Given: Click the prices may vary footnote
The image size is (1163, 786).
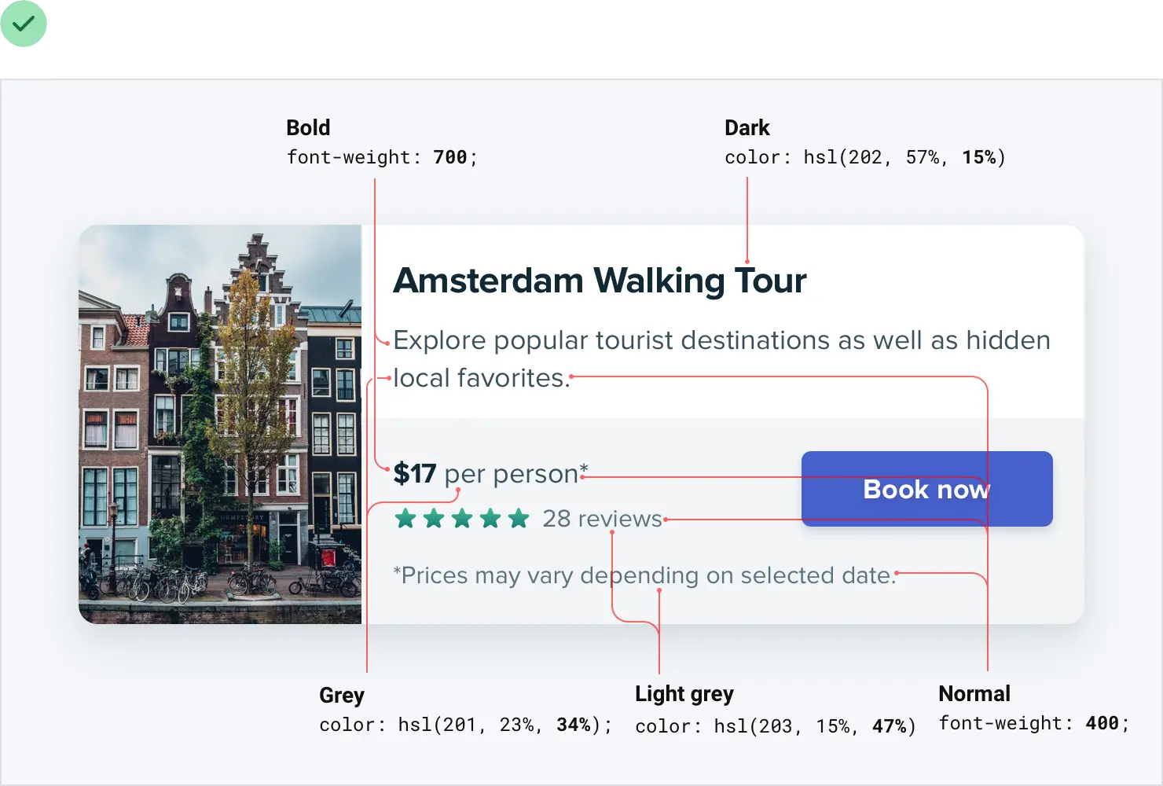Looking at the screenshot, I should (x=644, y=575).
